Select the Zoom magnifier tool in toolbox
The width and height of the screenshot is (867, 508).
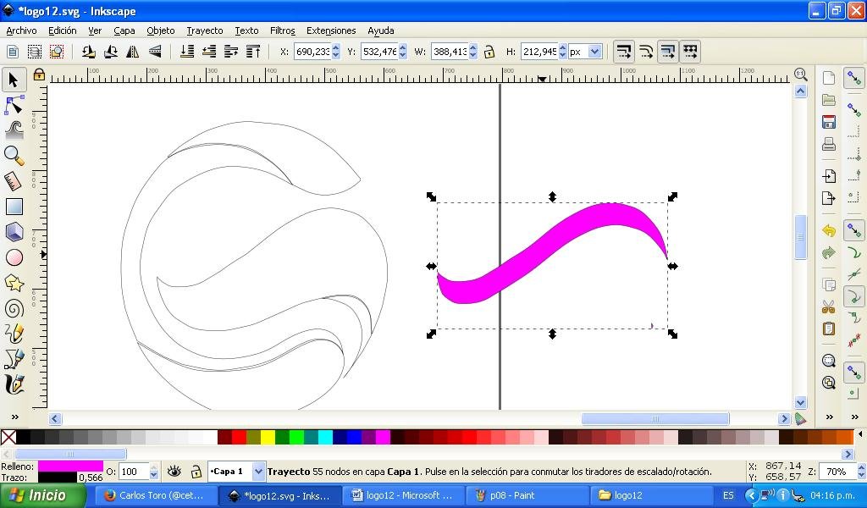14,157
